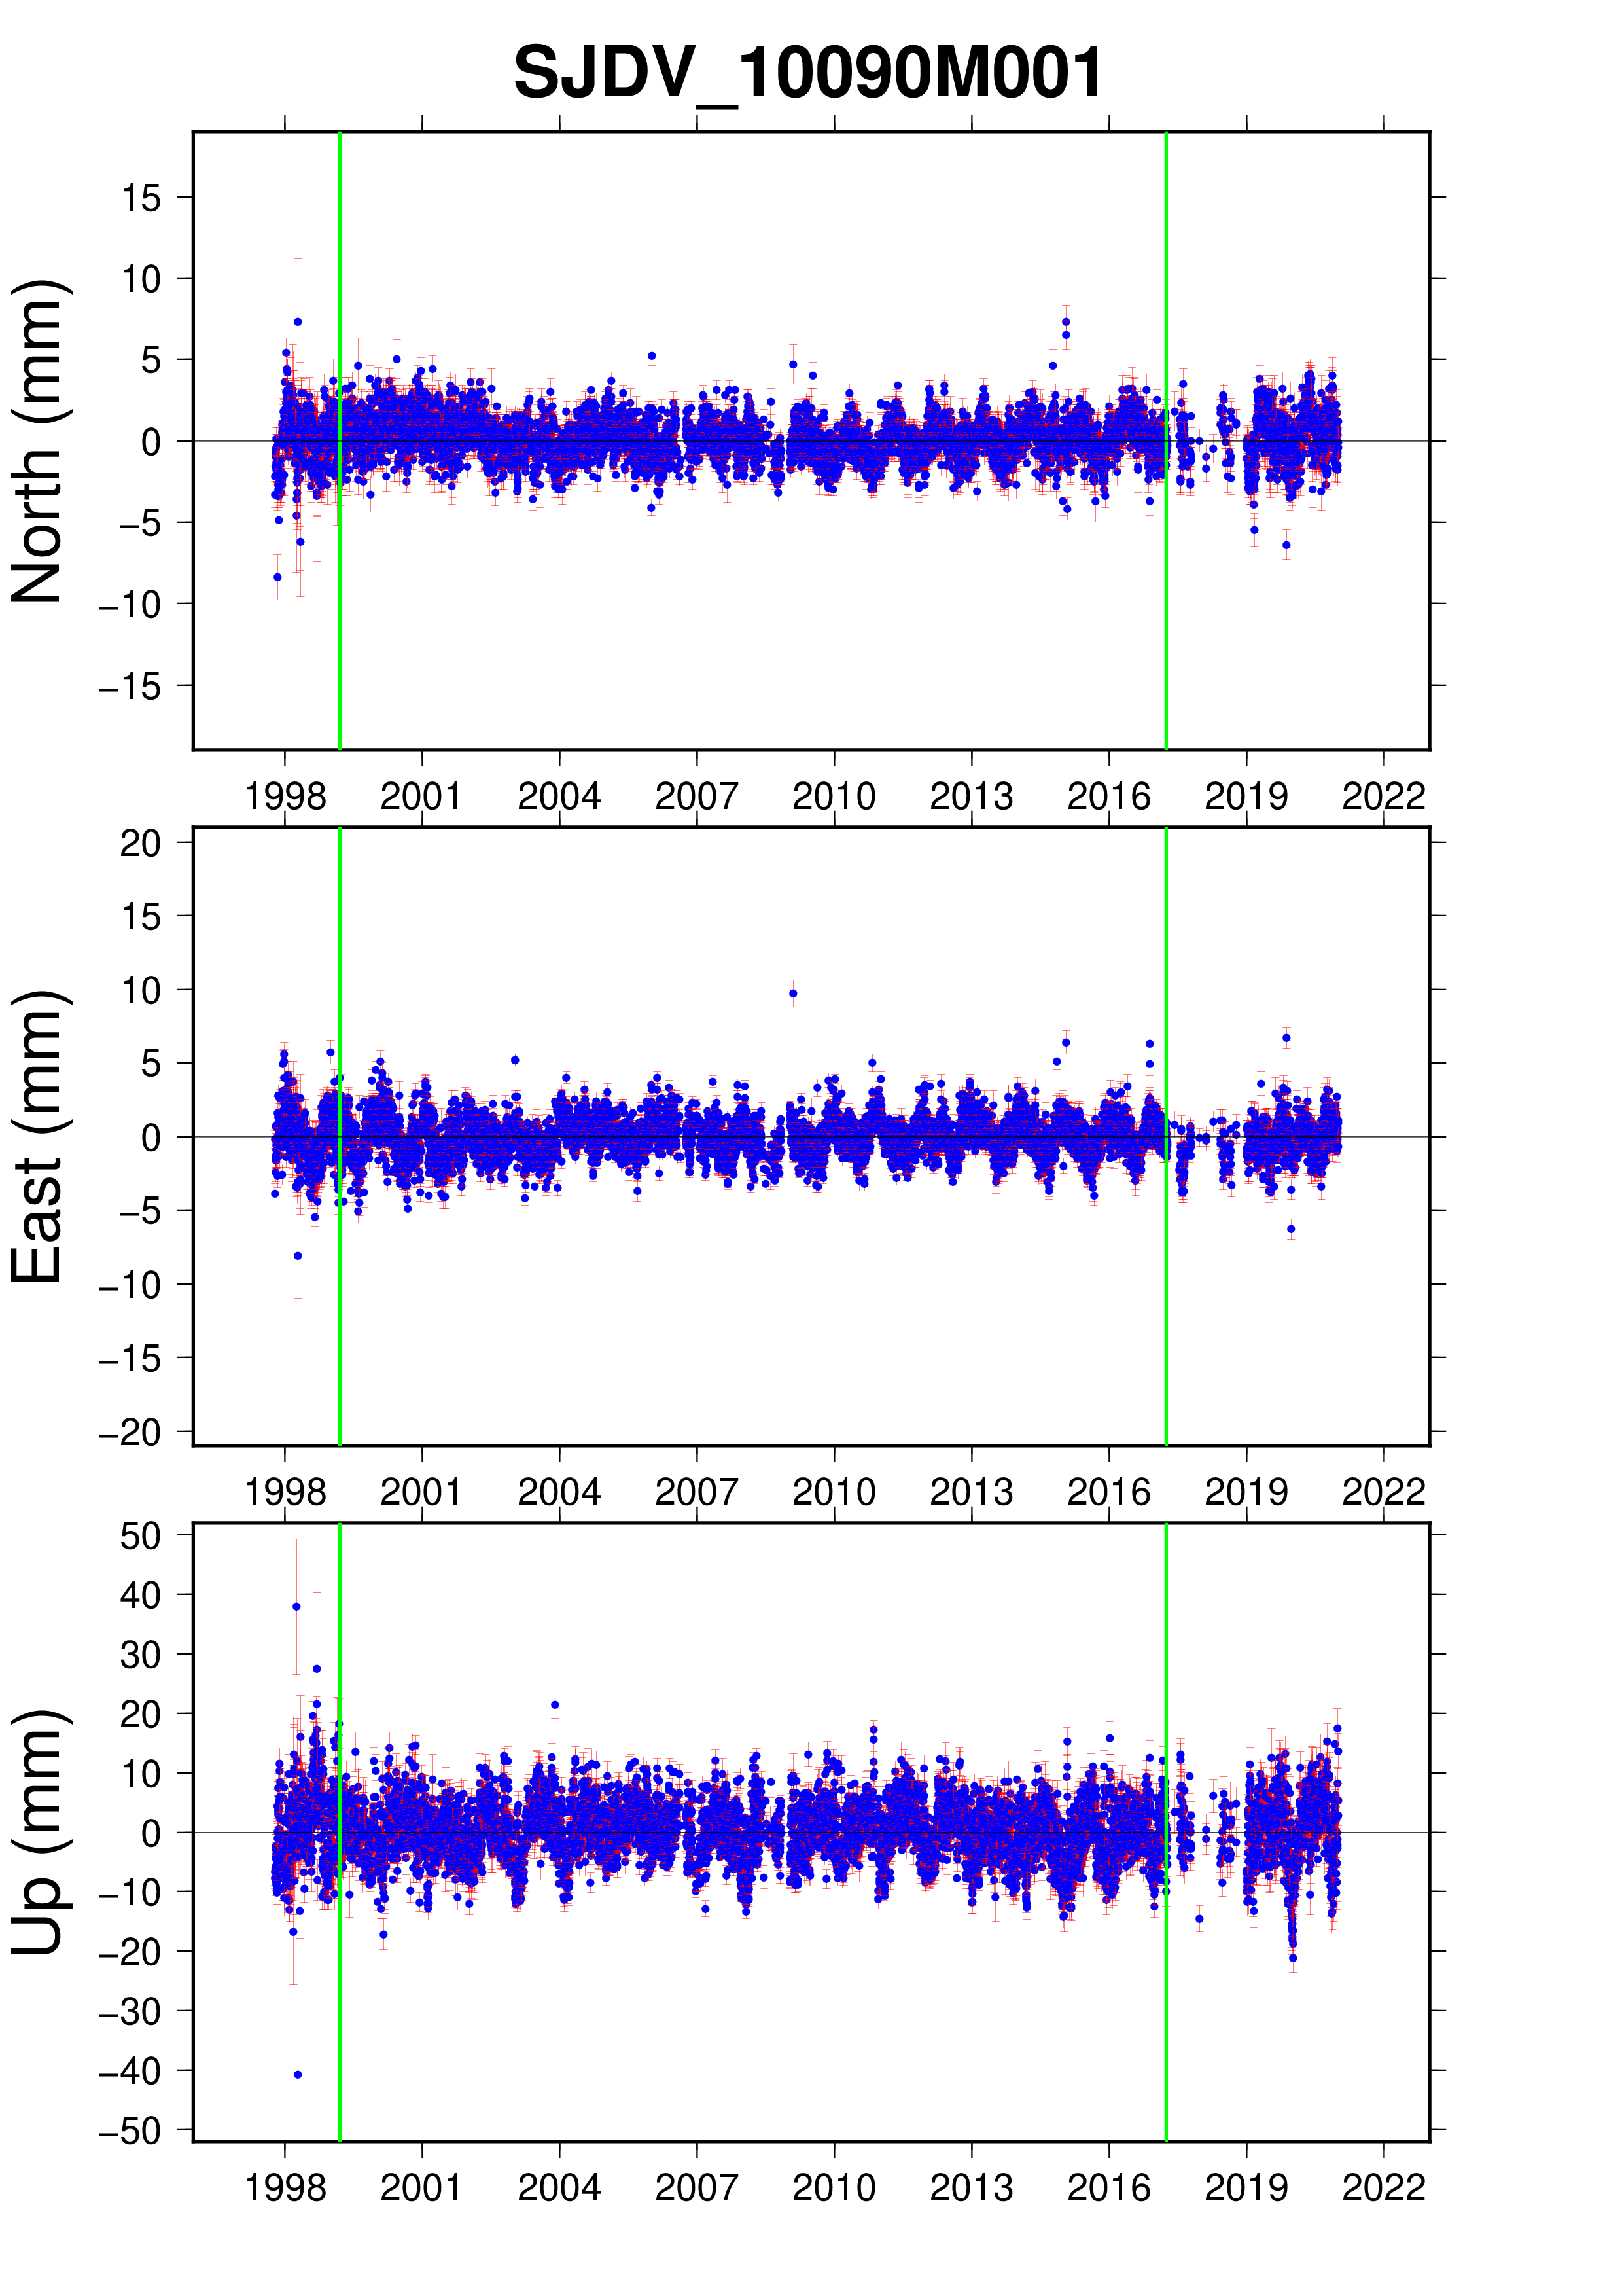Select right green vertical line in North plot
1622x2296 pixels.
(x=1166, y=650)
